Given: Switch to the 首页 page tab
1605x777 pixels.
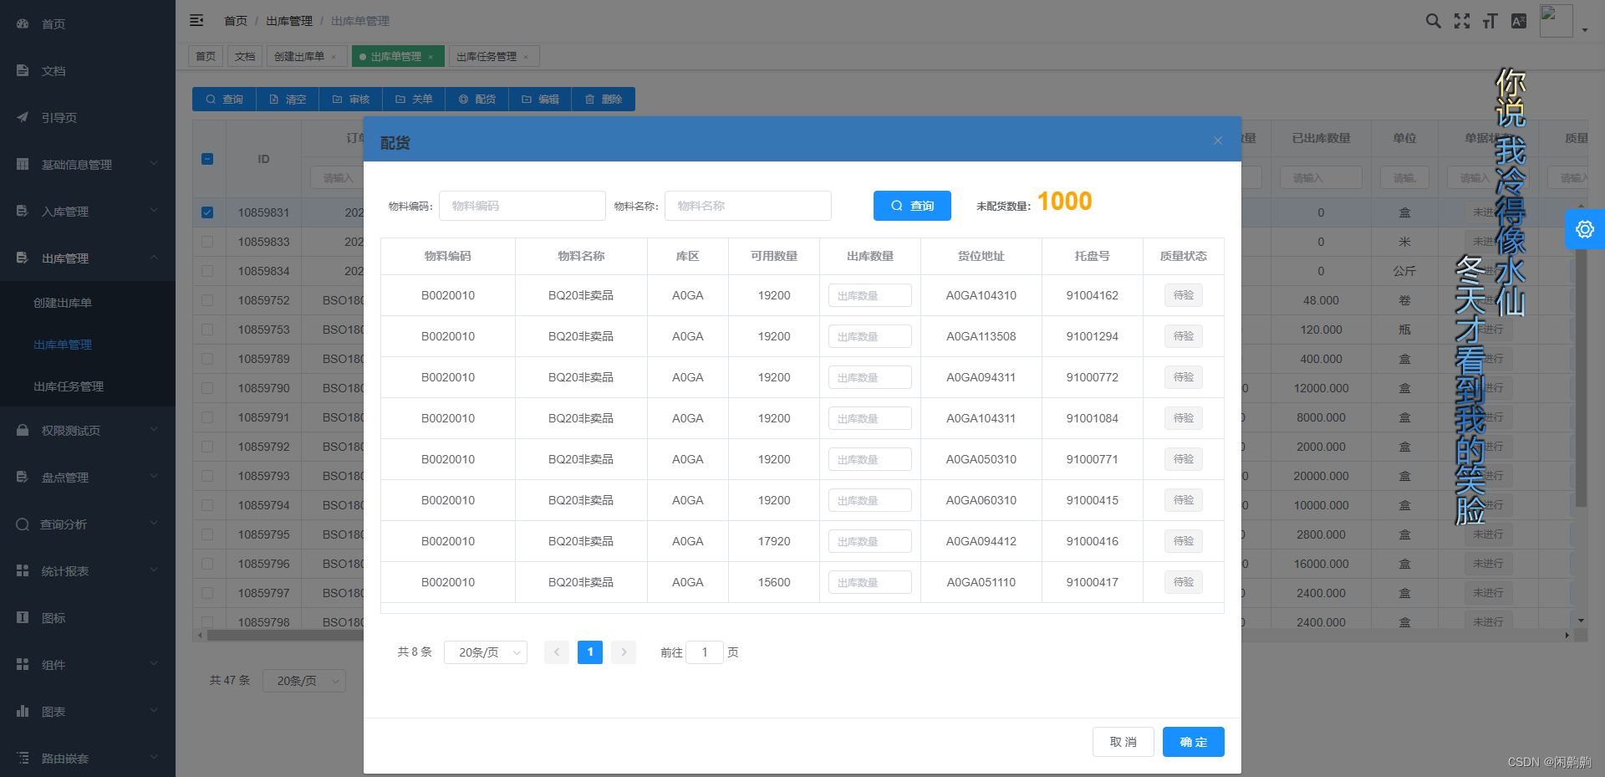Looking at the screenshot, I should pyautogui.click(x=206, y=57).
